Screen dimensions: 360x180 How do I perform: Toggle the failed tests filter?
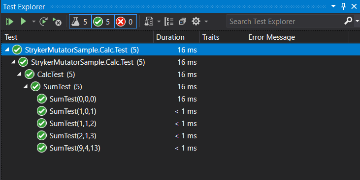click(126, 22)
